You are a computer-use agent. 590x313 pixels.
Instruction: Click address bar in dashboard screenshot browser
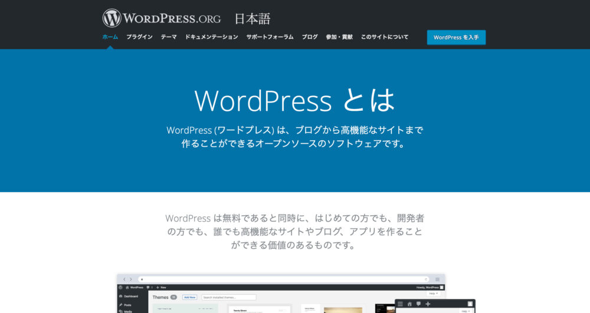pos(284,279)
